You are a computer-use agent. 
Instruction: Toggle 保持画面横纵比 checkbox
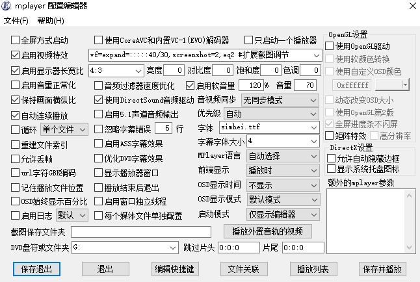(15, 100)
